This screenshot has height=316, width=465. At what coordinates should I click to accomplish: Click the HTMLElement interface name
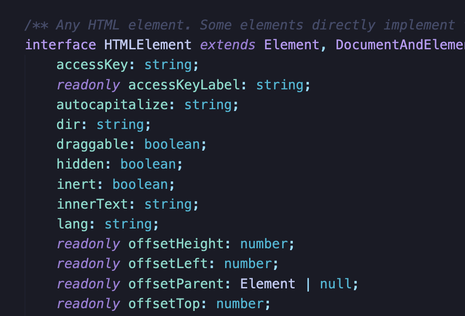coord(148,45)
